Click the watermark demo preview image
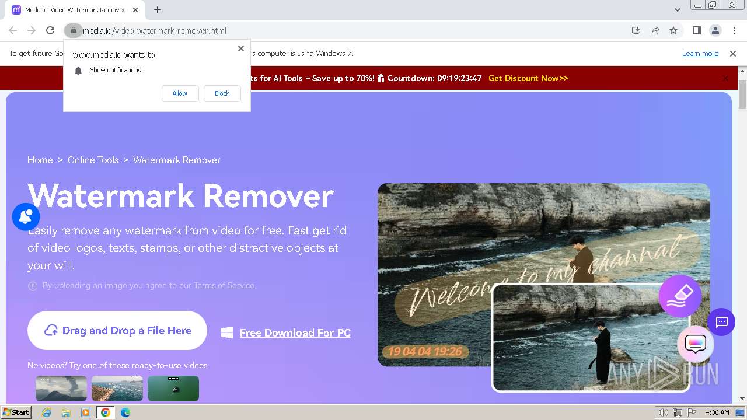The image size is (747, 420). pos(543,275)
